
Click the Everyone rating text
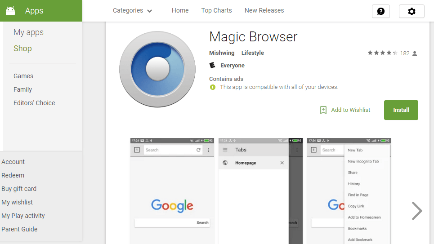(233, 66)
